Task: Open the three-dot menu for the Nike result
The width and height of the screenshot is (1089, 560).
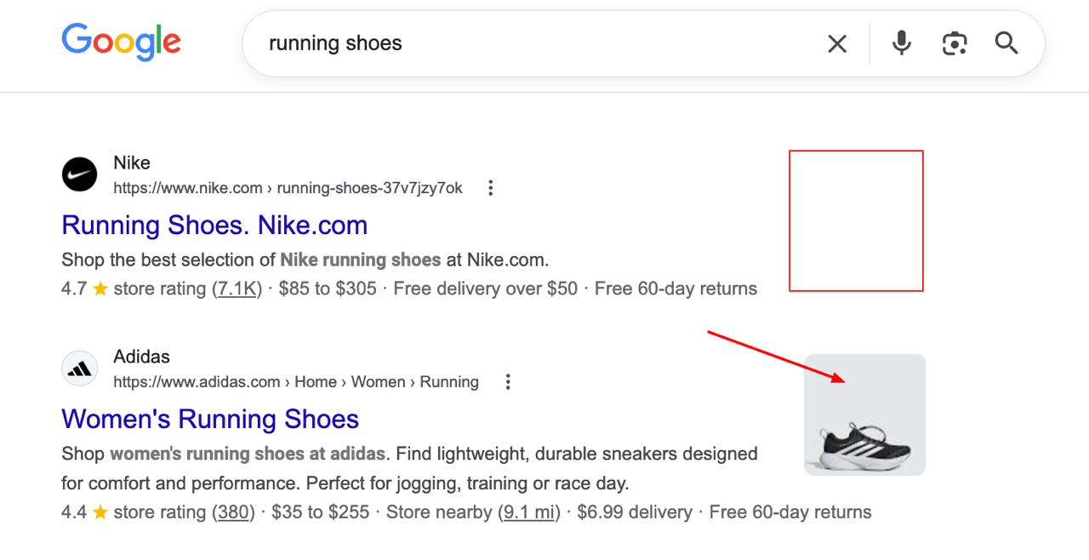Action: (491, 187)
